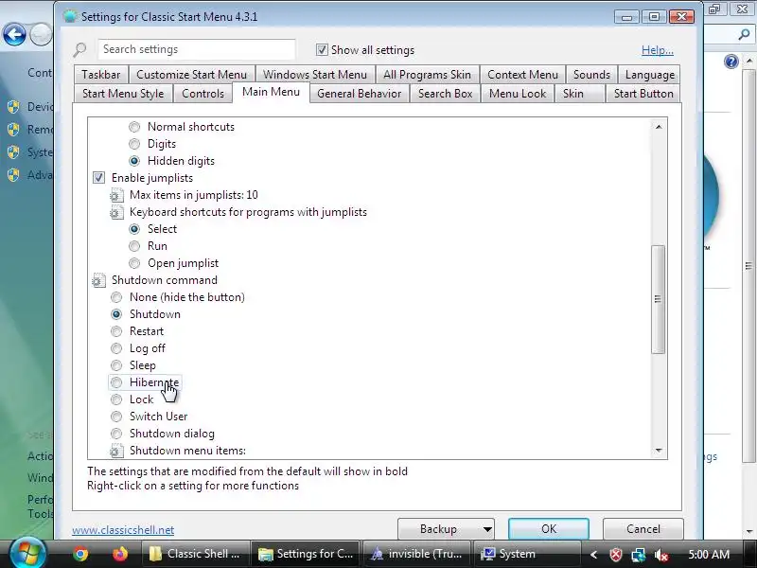Select the Digits radio option
Viewport: 757px width, 568px height.
pos(134,144)
